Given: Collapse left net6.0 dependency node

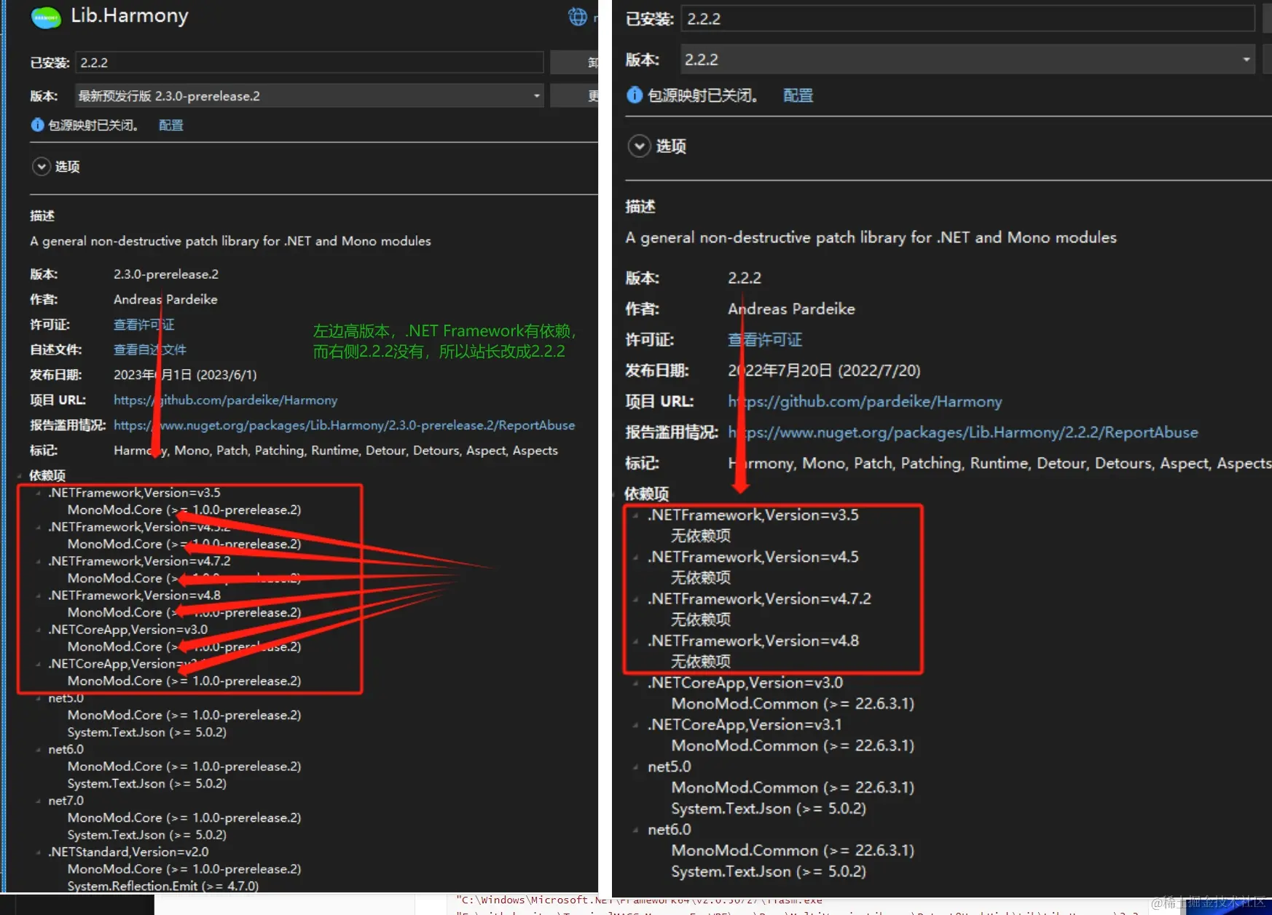Looking at the screenshot, I should point(39,750).
